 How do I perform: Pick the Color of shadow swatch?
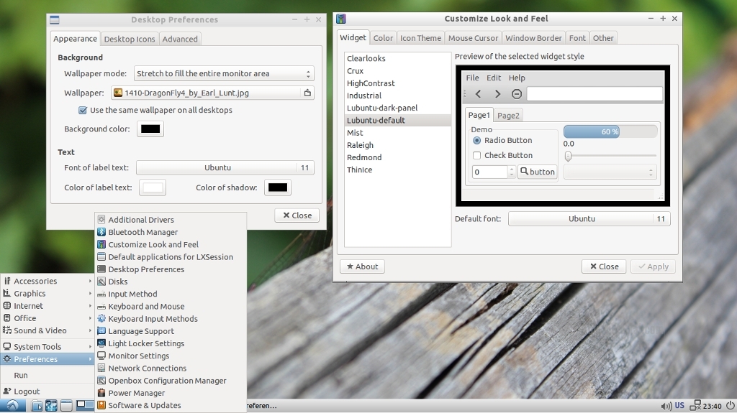point(277,187)
